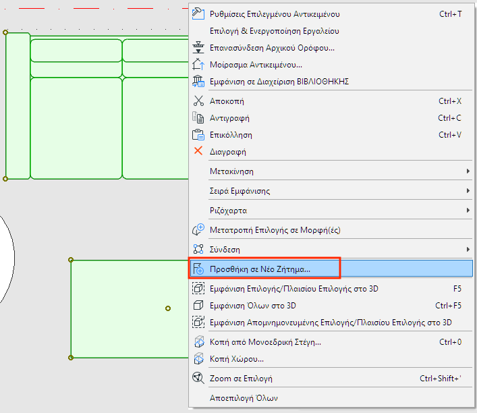
Task: Click the Zoom σε Επιλογή magnifier icon
Action: [198, 379]
